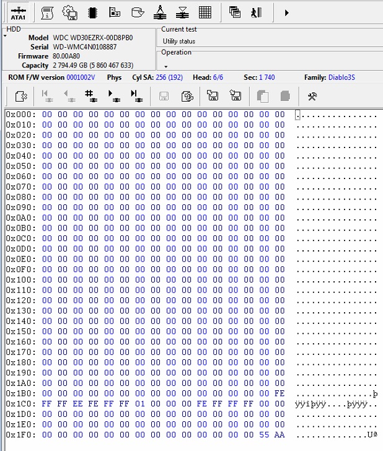This screenshot has width=383, height=451.
Task: Click the stacked windows icon
Action: (x=234, y=12)
